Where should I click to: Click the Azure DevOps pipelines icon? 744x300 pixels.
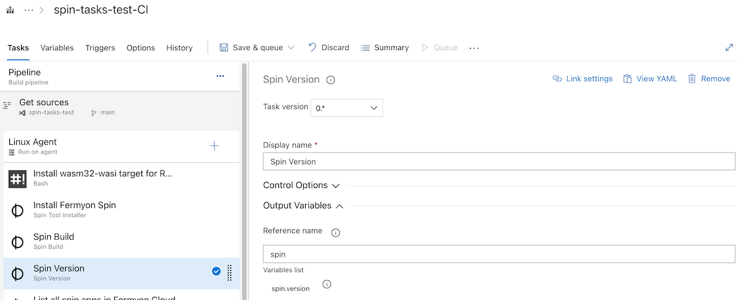click(x=9, y=11)
